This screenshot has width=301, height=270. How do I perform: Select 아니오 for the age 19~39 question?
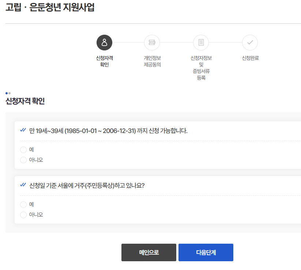pos(23,160)
